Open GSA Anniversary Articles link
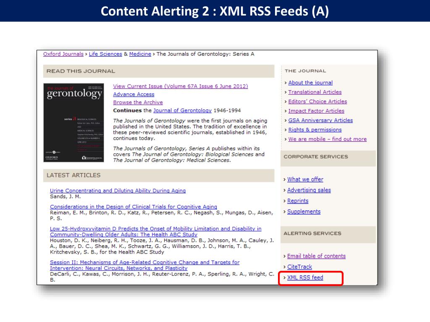 tap(320, 120)
